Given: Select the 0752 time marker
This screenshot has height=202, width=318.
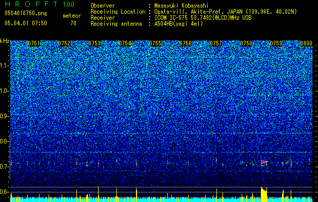Looking at the screenshot, I should (64, 43).
